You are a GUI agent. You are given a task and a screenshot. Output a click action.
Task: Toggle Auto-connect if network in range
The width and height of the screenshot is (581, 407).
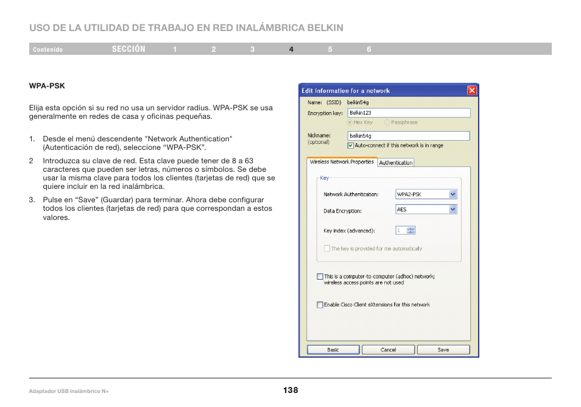click(x=351, y=146)
